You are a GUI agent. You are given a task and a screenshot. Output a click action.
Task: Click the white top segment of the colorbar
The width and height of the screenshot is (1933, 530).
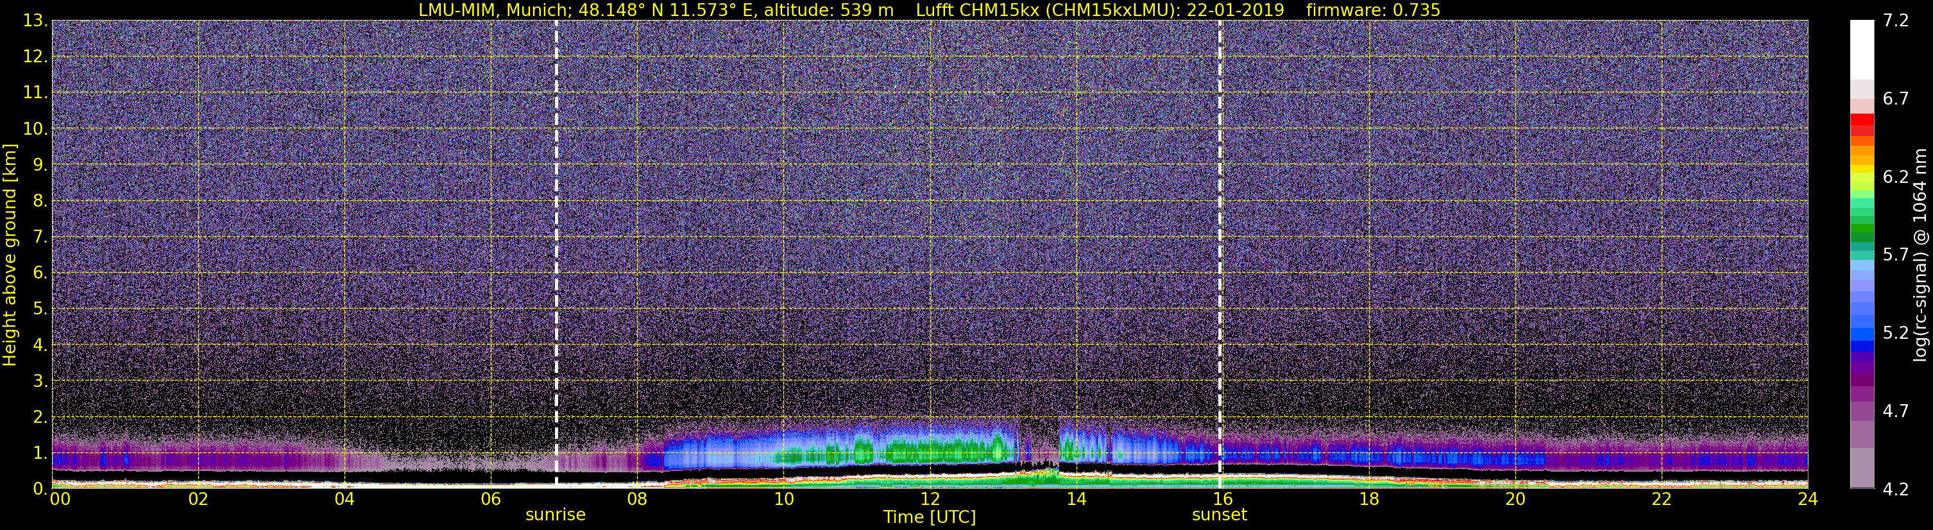point(1862,49)
